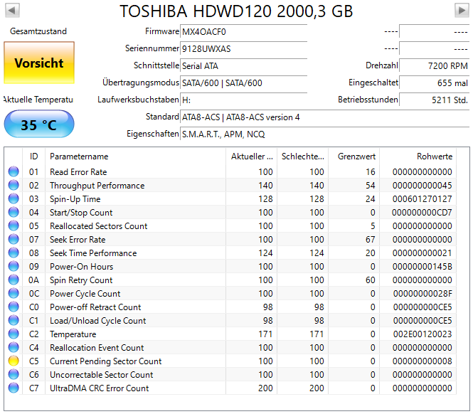The width and height of the screenshot is (473, 414).
Task: Click the blue status icon for Power-off Retract Count
Action: tap(14, 307)
